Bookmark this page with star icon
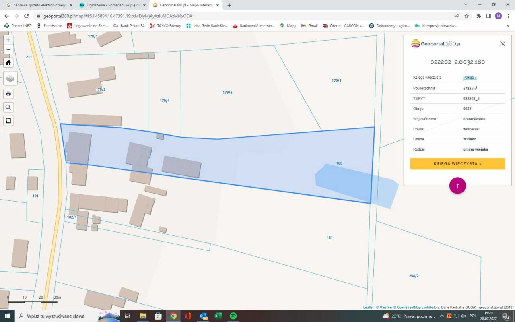Image resolution: width=515 pixels, height=322 pixels. tap(467, 16)
